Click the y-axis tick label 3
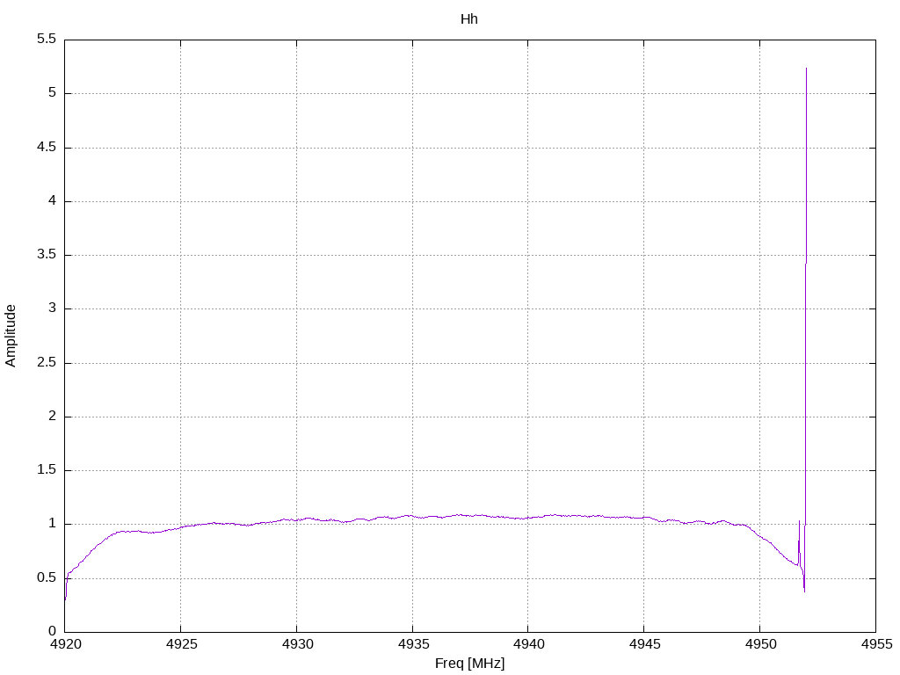 pos(52,308)
